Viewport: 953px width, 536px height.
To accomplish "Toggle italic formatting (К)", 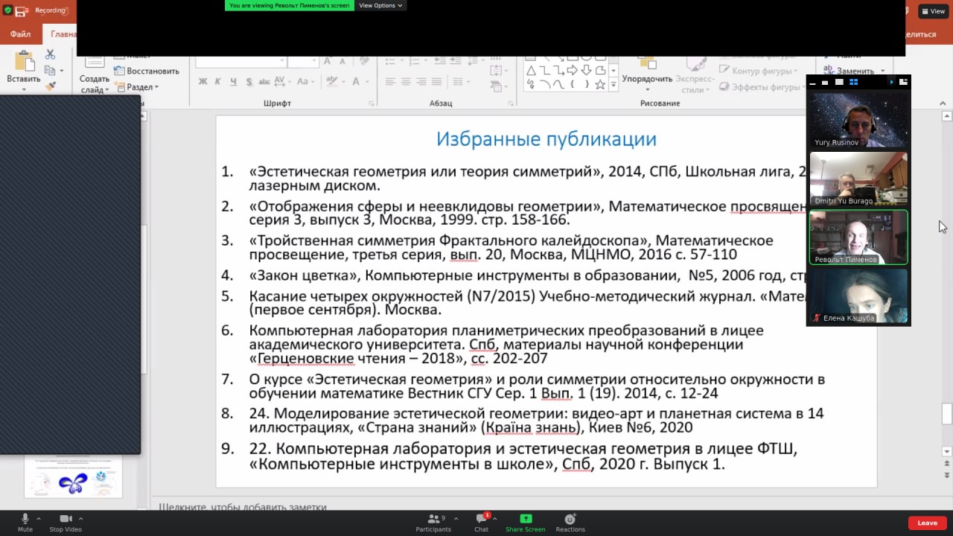I will pos(217,82).
